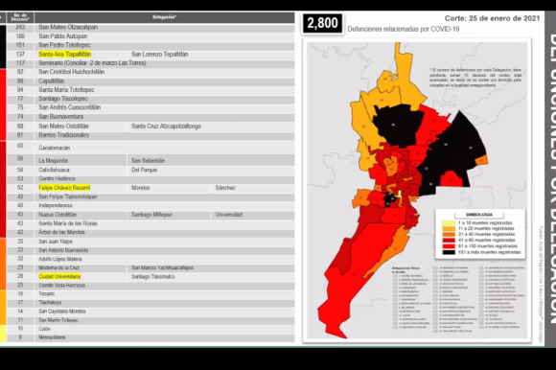Viewport: 556px width, 370px height.
Task: Select highlighted Ciudad Universitaria cell
Action: pyautogui.click(x=59, y=276)
